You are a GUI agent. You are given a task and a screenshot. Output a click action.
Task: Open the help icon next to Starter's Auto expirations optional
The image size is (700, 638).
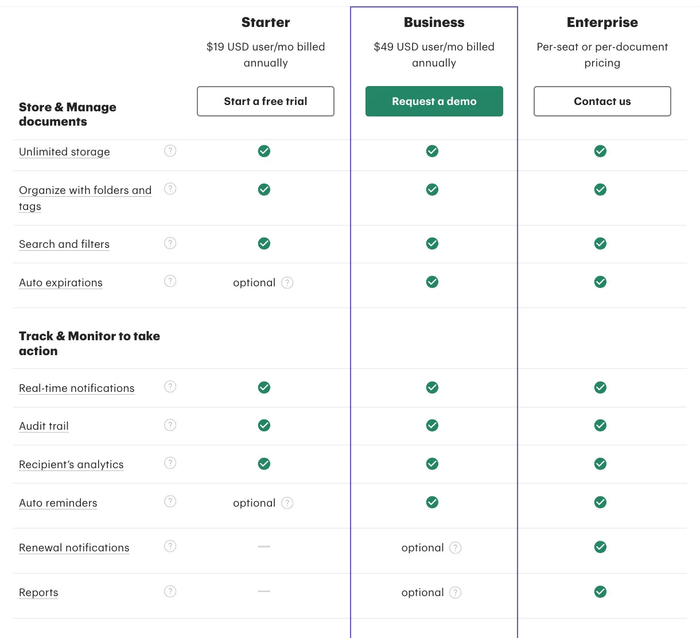pyautogui.click(x=287, y=283)
